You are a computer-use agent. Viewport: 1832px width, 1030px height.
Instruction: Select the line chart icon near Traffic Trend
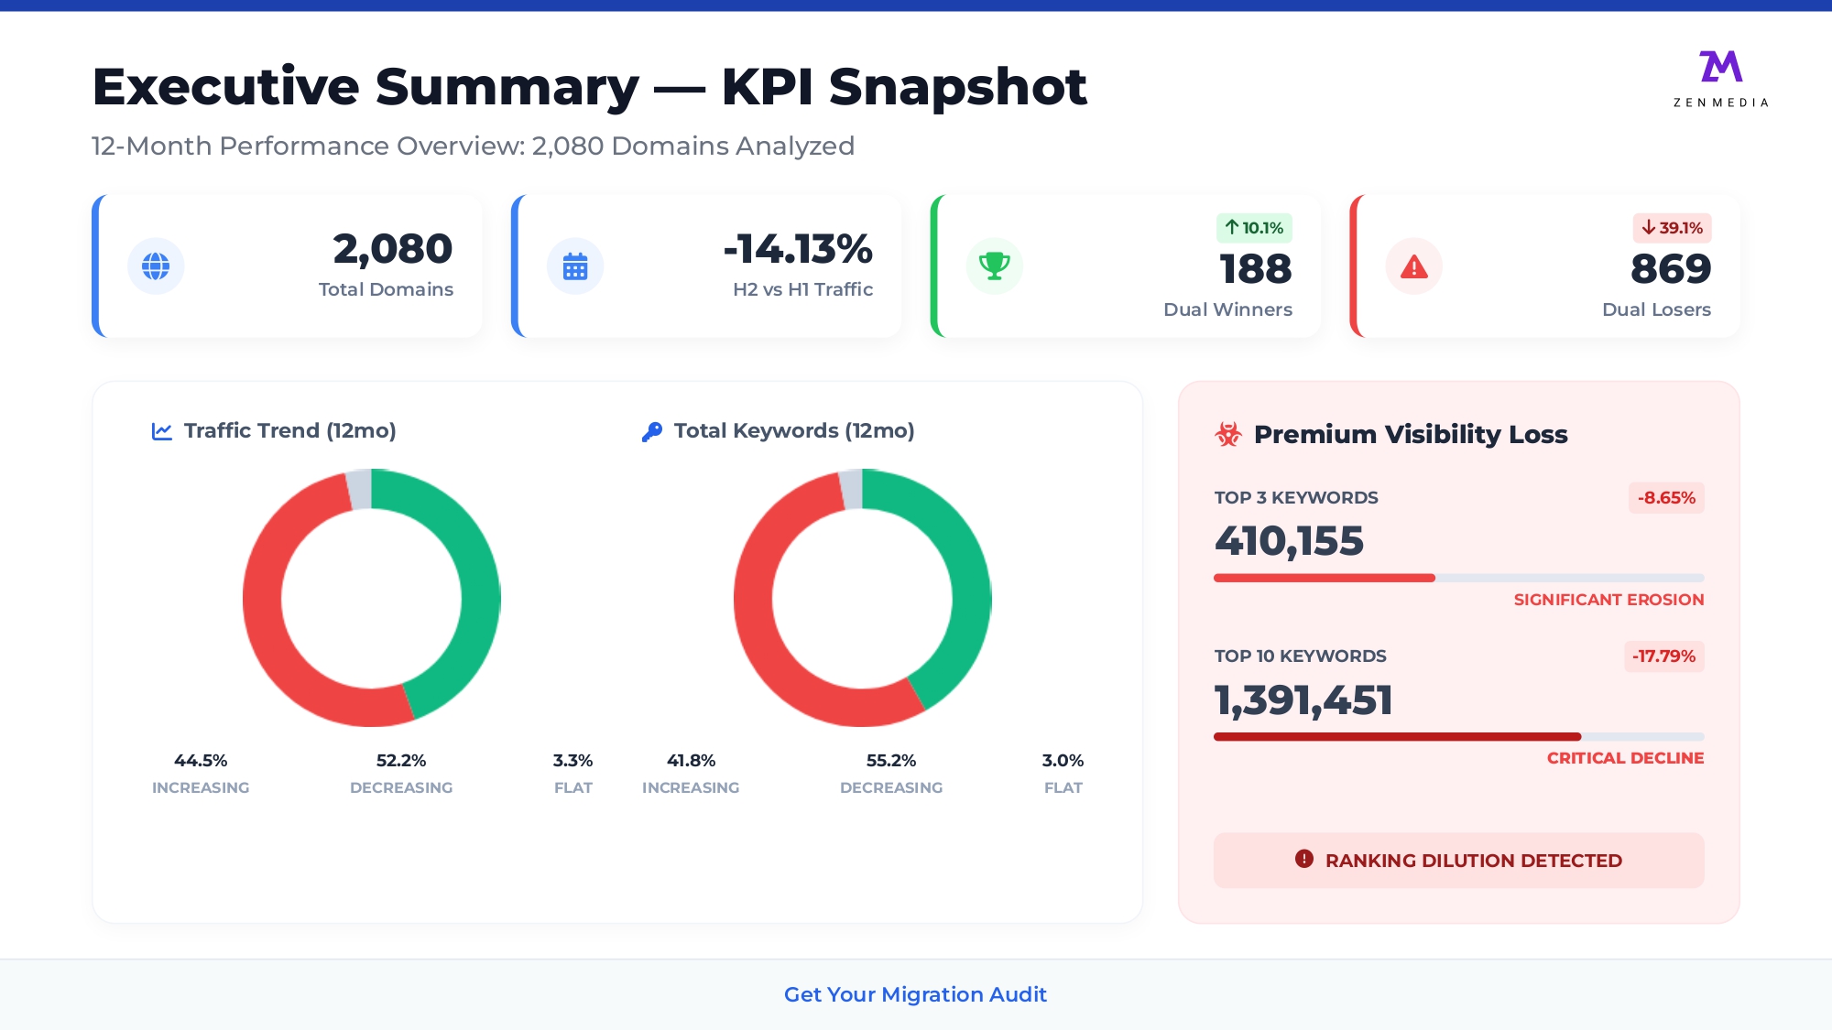[x=160, y=429]
